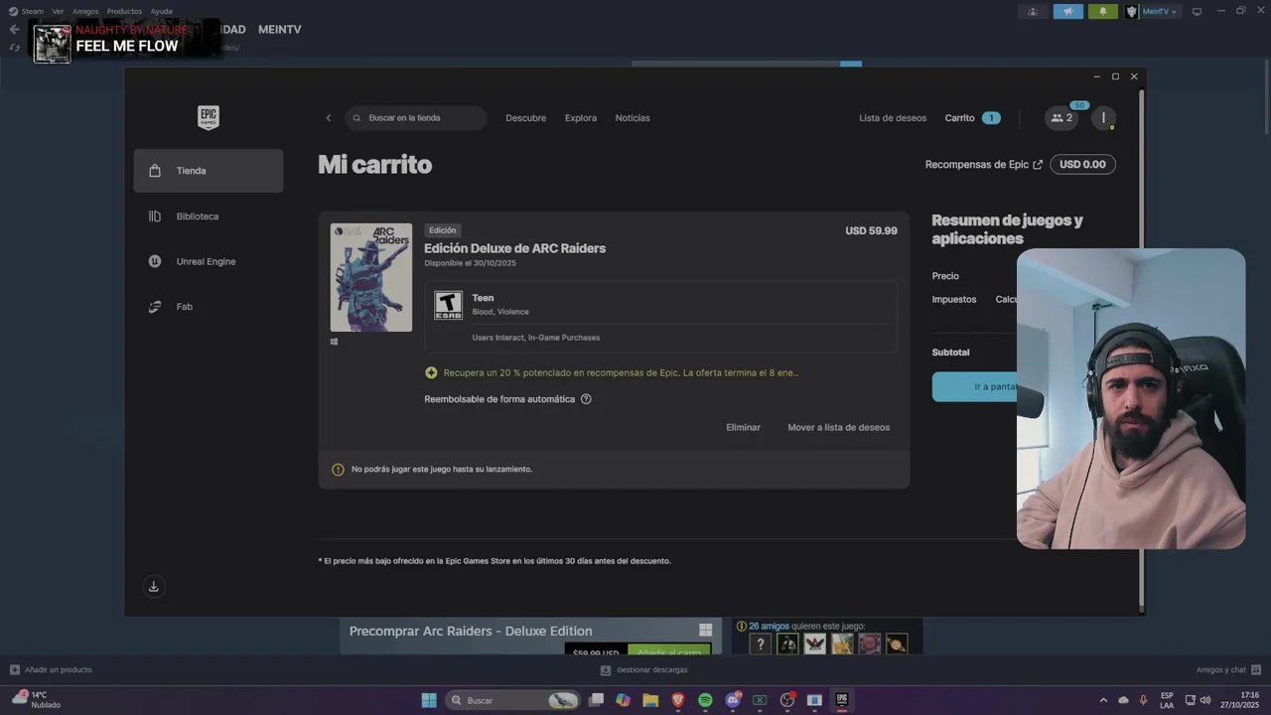Open Task View on the taskbar
The height and width of the screenshot is (715, 1271).
pos(596,700)
